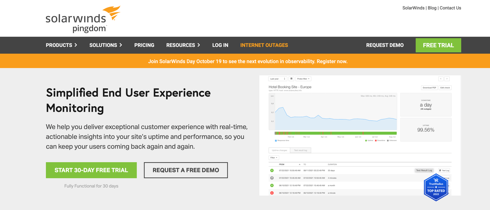Screen dimensions: 490x210
Task: Click the Uptime 99.56% card
Action: [426, 129]
